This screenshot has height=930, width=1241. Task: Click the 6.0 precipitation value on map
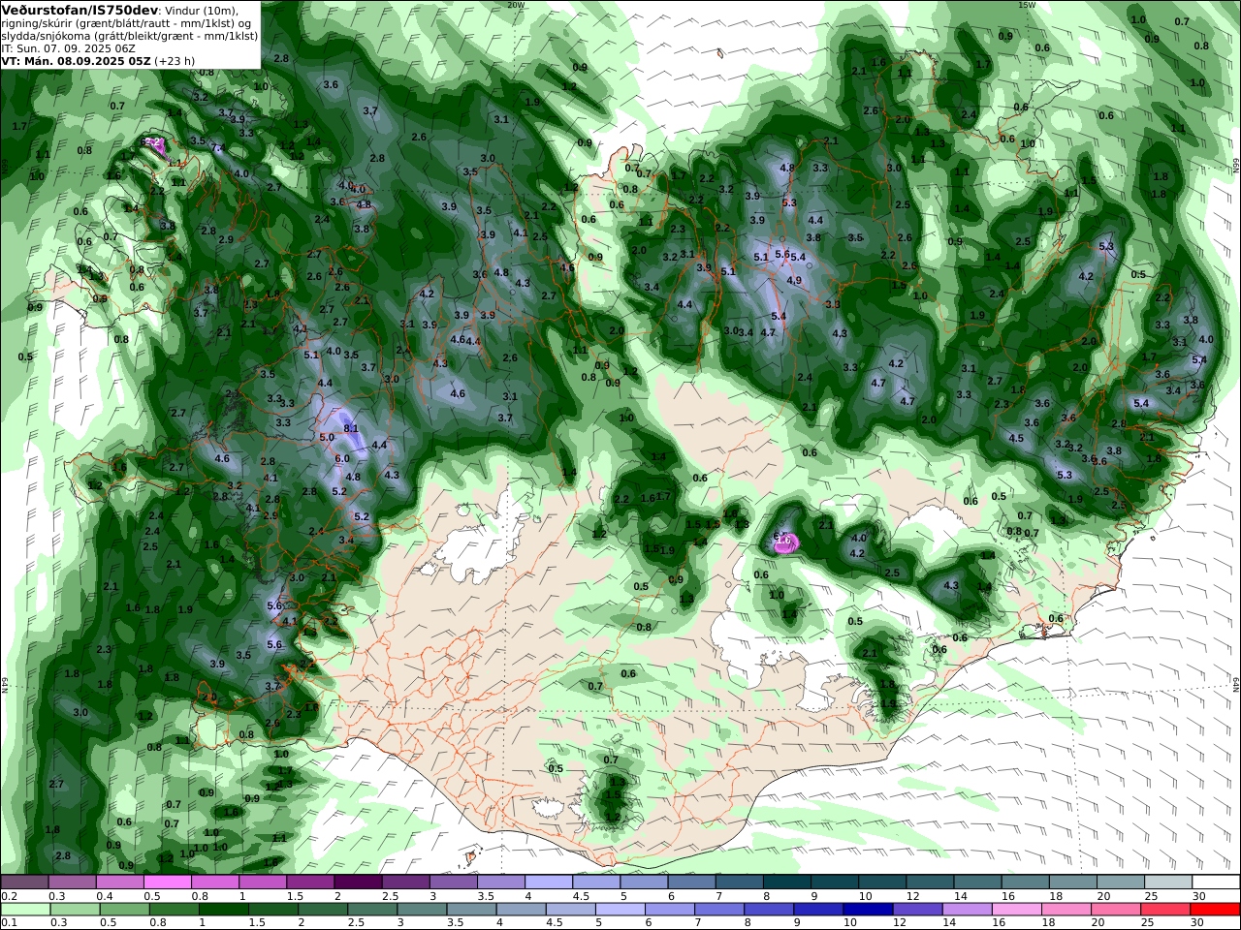tap(341, 459)
